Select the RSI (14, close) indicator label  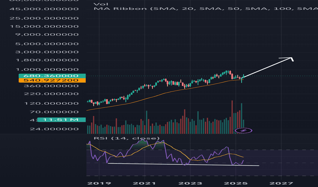pos(127,138)
